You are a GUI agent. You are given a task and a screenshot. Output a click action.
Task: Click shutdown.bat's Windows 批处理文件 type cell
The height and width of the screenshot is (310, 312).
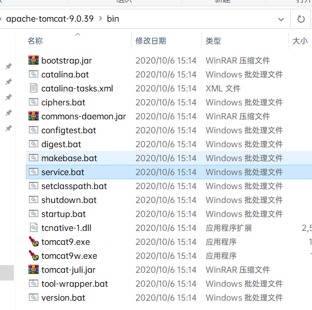pos(244,200)
